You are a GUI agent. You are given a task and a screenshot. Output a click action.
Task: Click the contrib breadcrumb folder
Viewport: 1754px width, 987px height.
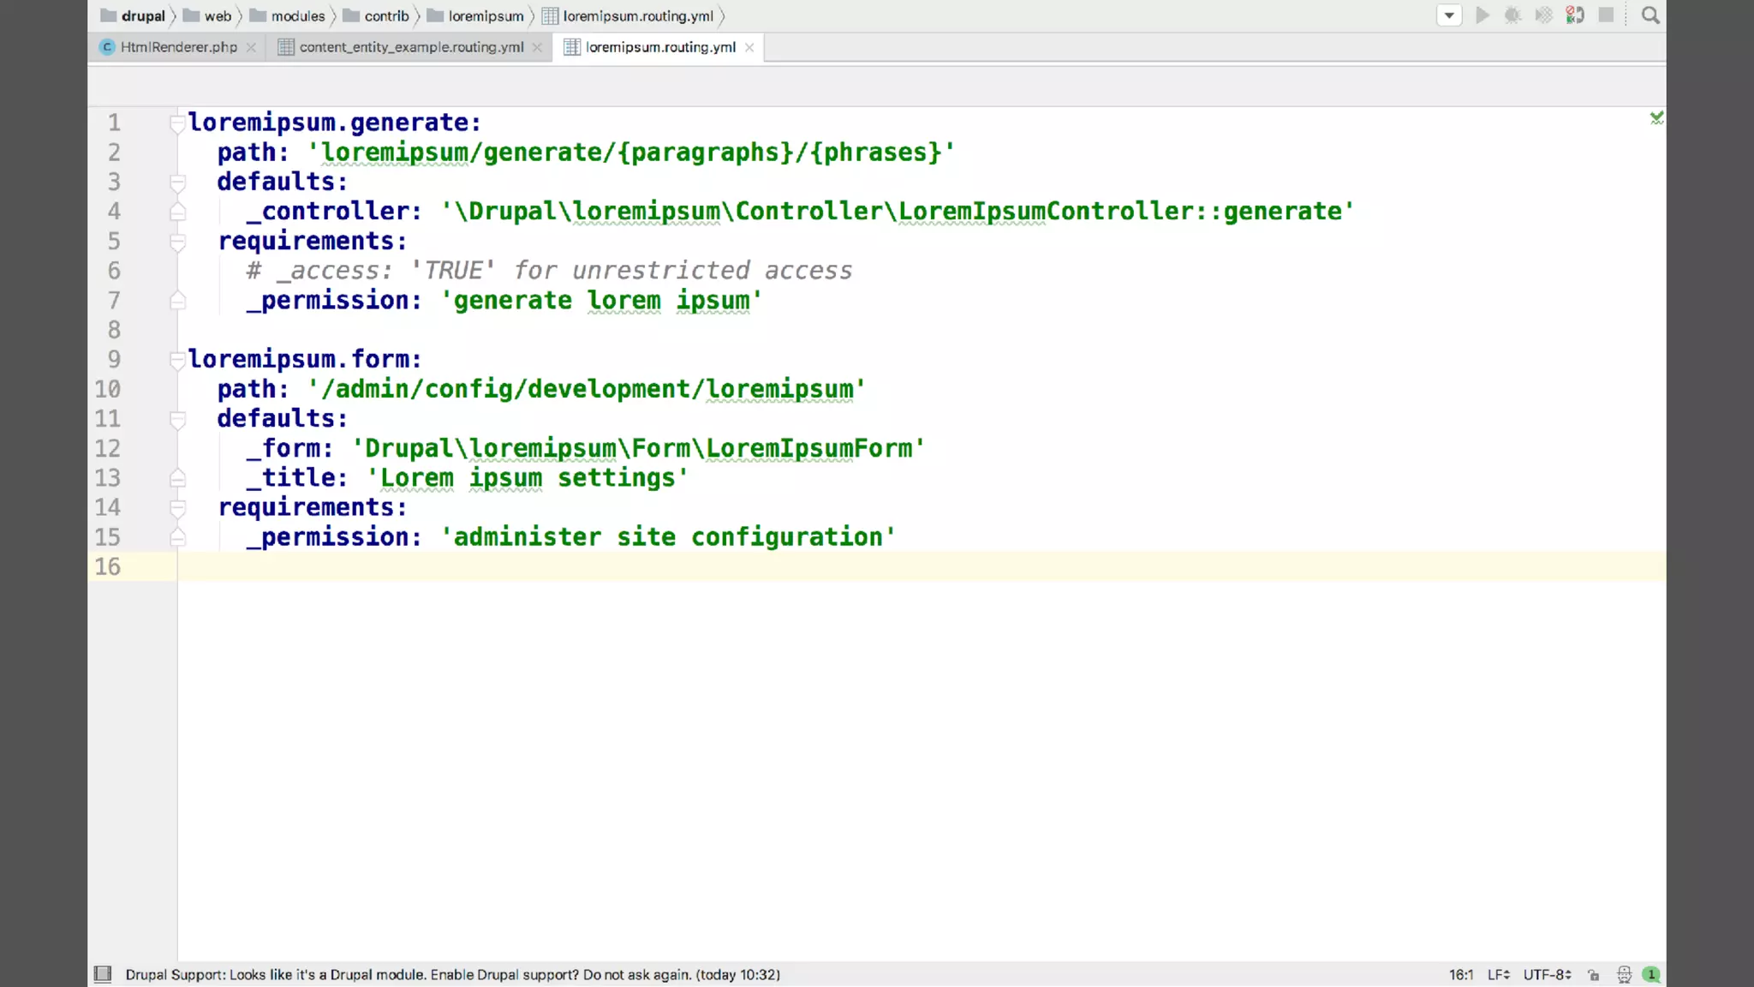click(386, 16)
